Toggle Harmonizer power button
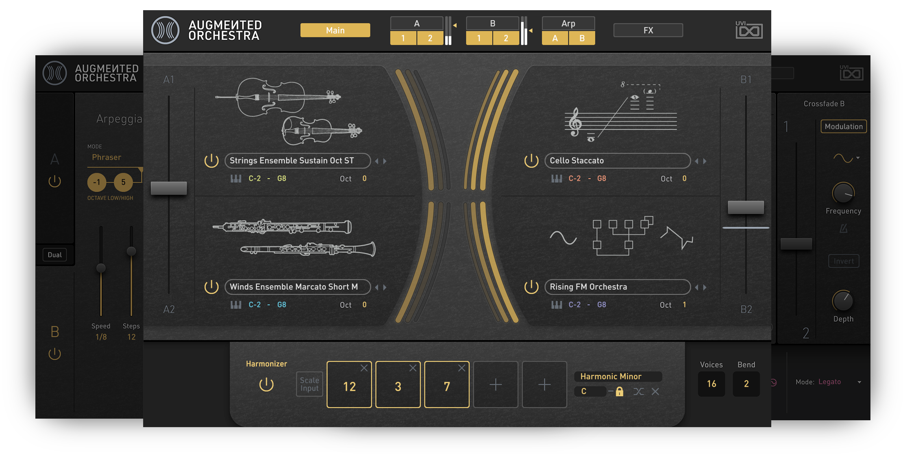 pyautogui.click(x=266, y=384)
